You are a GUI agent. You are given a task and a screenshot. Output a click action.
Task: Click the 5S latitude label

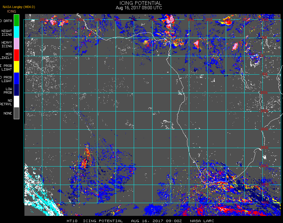pyautogui.click(x=265, y=74)
